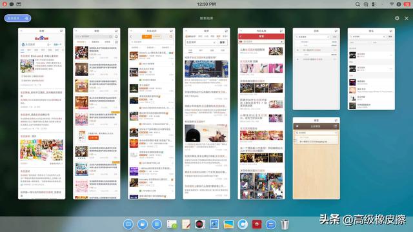Open the mail envelope icon in top bar

point(19,5)
